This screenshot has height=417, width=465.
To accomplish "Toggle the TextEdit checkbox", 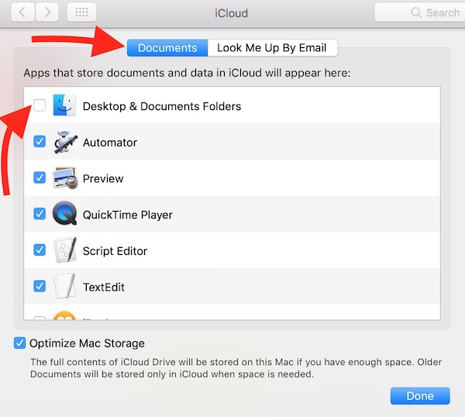I will pyautogui.click(x=40, y=287).
